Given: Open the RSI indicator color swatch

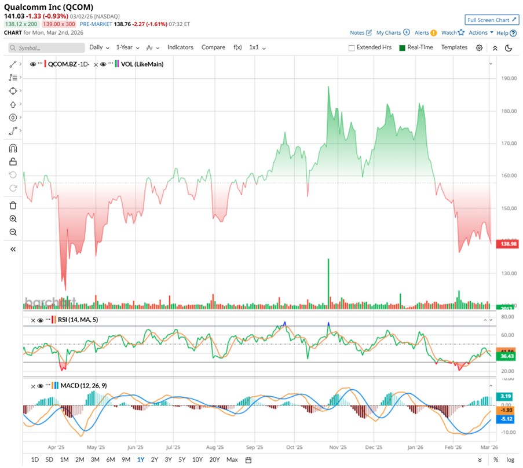Looking at the screenshot, I should [x=54, y=320].
